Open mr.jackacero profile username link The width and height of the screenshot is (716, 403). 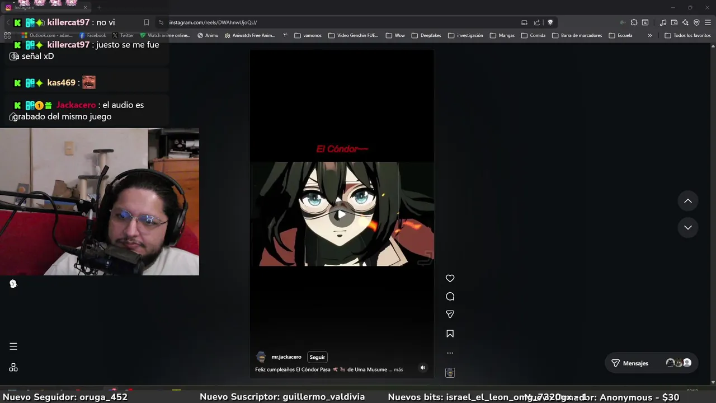pyautogui.click(x=286, y=357)
